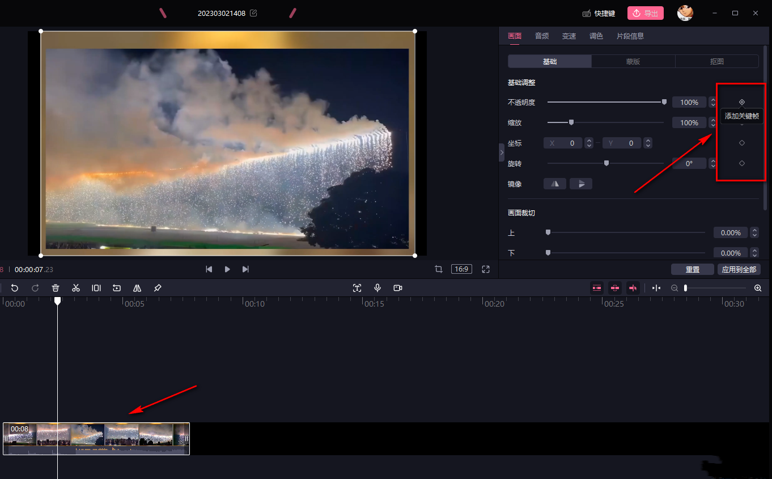
Task: Open the 16:9 aspect ratio selector
Action: [x=461, y=269]
